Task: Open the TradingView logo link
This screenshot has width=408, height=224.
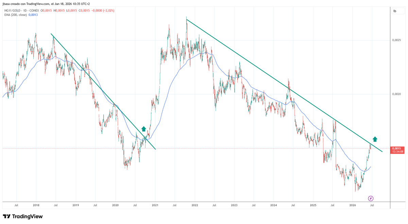Action: pos(23,217)
